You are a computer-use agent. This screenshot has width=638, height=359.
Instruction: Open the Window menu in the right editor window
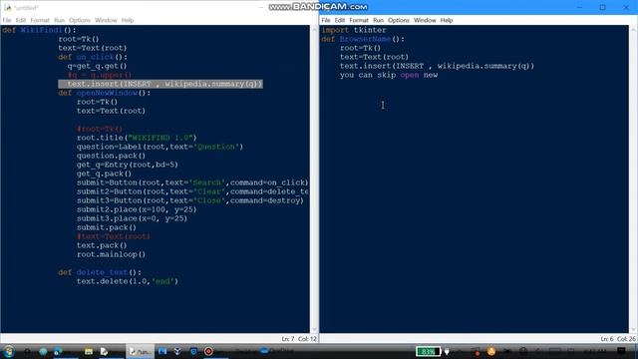pyautogui.click(x=425, y=20)
